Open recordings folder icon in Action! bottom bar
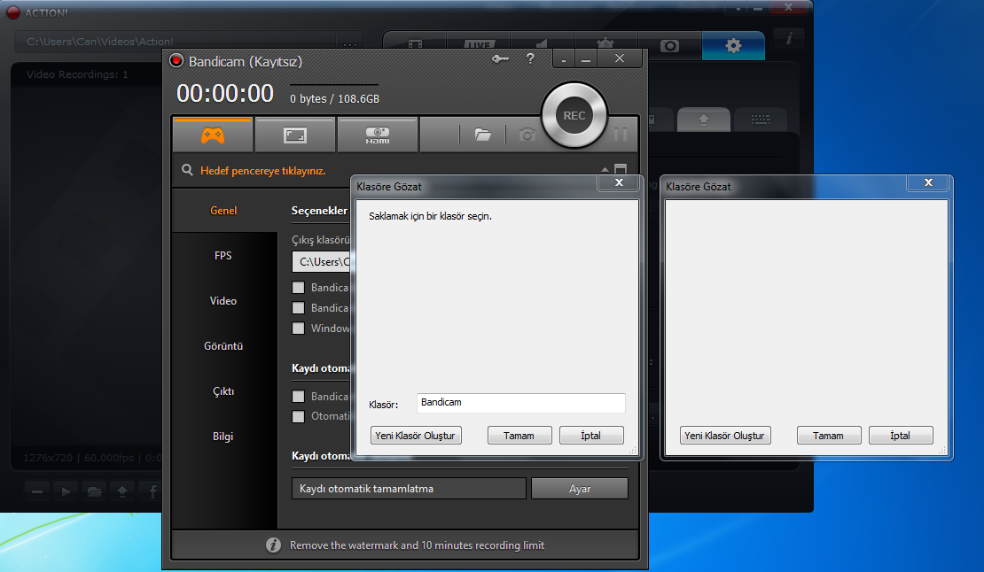 coord(94,491)
